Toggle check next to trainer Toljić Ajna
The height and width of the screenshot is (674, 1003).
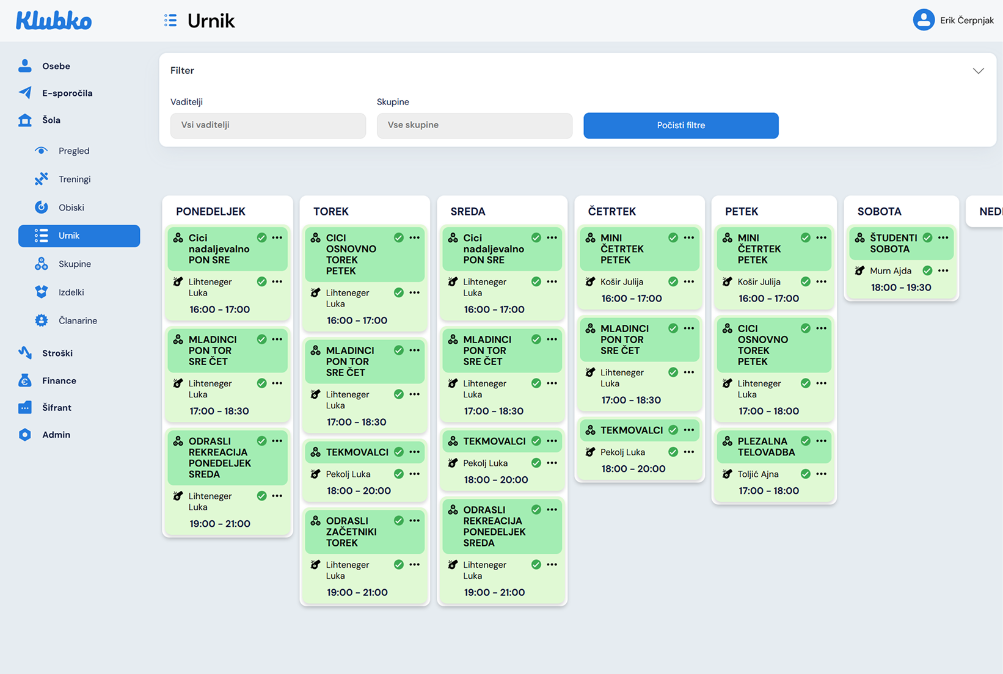(x=805, y=474)
